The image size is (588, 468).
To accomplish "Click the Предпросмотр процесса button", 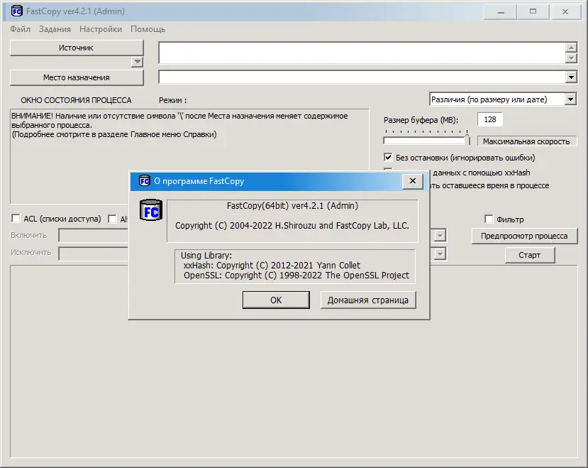I will coord(524,236).
